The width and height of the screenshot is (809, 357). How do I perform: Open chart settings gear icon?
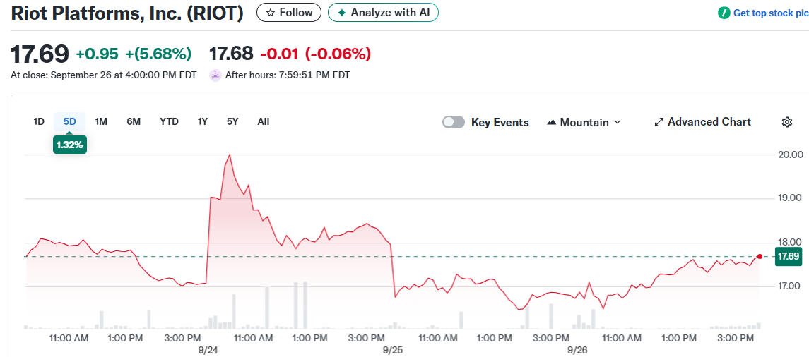[787, 122]
